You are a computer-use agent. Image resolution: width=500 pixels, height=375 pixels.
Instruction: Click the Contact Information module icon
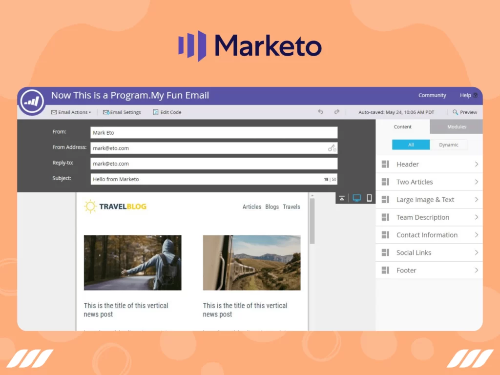click(x=385, y=235)
